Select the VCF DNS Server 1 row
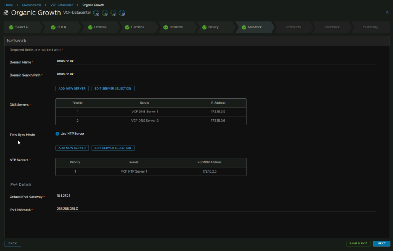This screenshot has width=393, height=251. coord(151,112)
